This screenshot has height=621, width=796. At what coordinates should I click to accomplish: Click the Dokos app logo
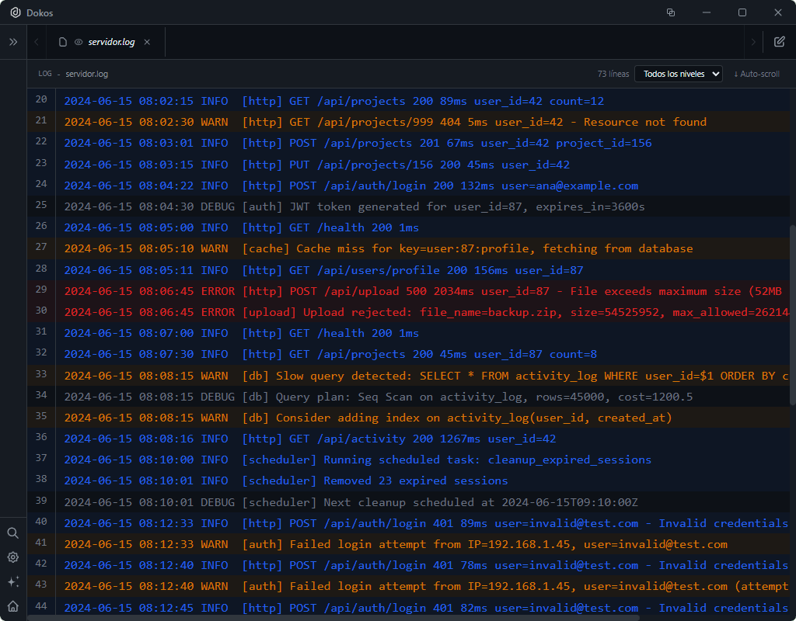coord(15,13)
